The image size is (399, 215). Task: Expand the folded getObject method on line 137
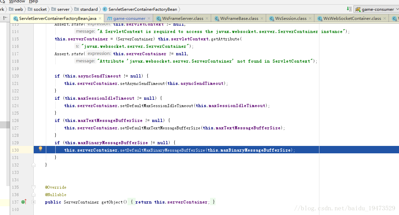[x=34, y=202]
